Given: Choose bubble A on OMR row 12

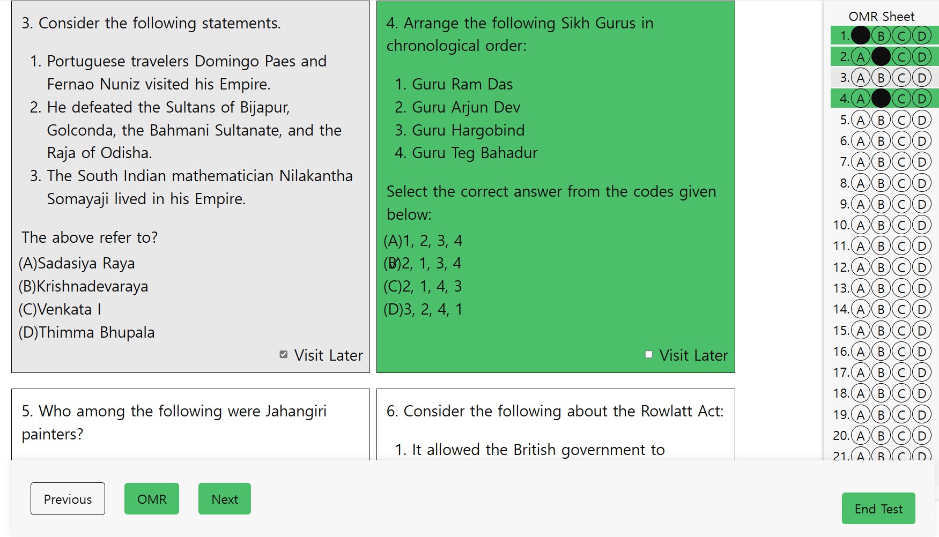Looking at the screenshot, I should 861,267.
